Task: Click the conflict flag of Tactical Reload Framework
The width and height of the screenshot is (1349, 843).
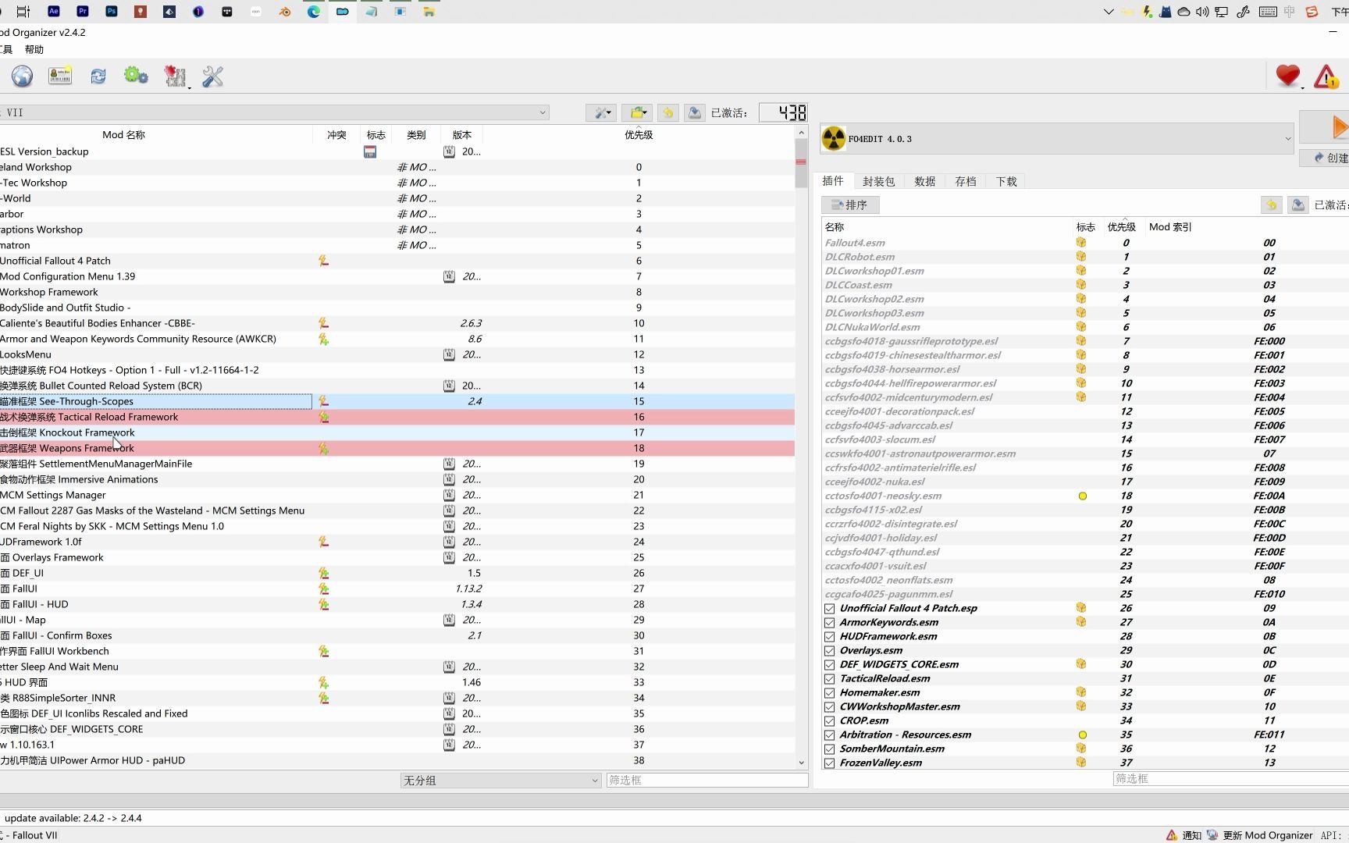Action: [x=323, y=417]
